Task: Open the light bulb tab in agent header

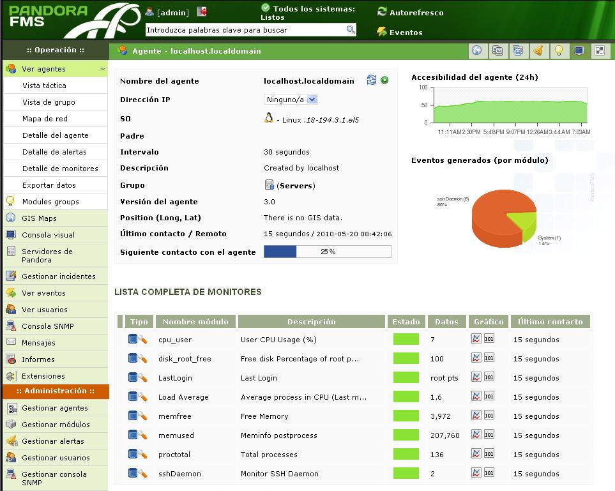Action: [x=558, y=50]
